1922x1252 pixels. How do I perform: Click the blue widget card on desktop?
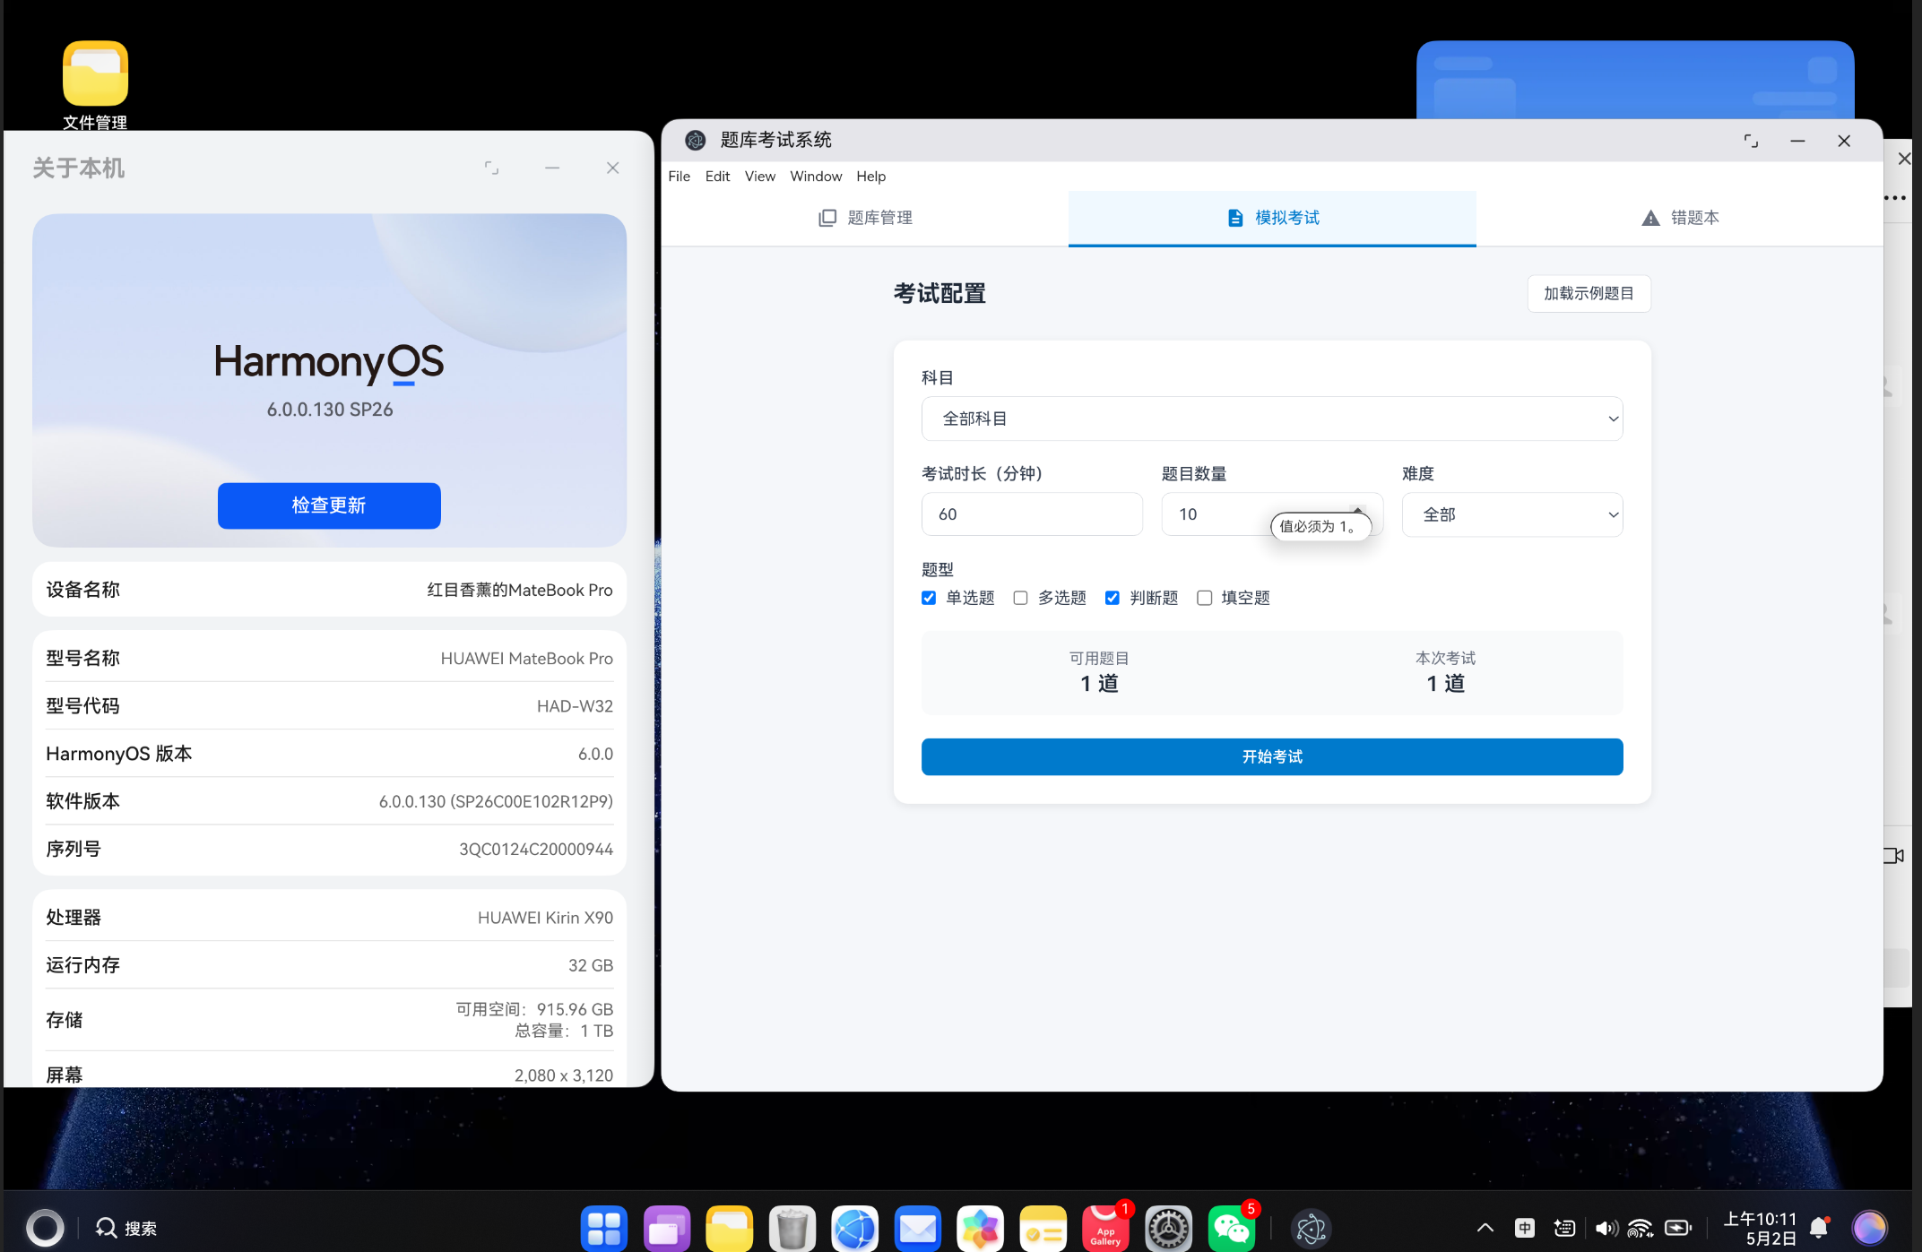pos(1635,80)
